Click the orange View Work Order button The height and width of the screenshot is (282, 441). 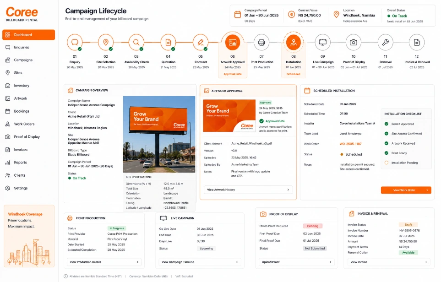click(406, 190)
